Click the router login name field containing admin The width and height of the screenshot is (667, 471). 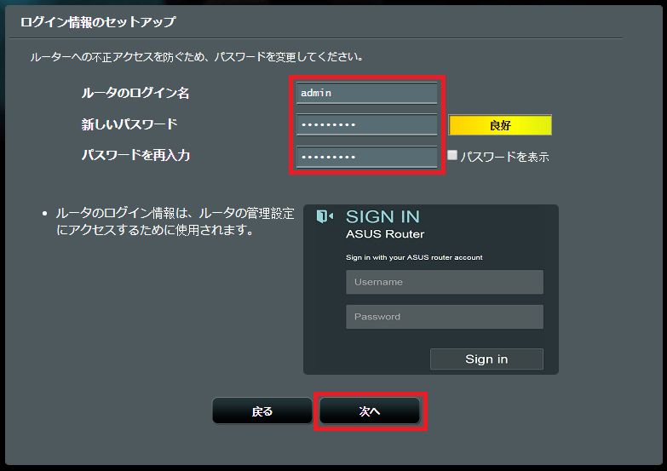point(366,93)
